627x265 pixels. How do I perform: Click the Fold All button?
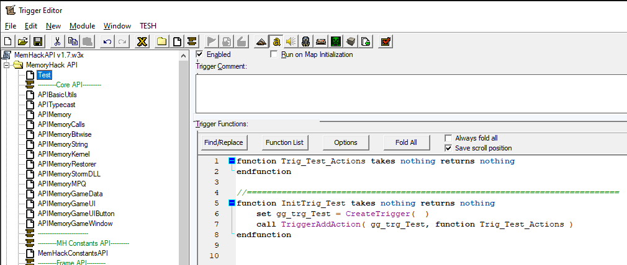click(x=407, y=142)
